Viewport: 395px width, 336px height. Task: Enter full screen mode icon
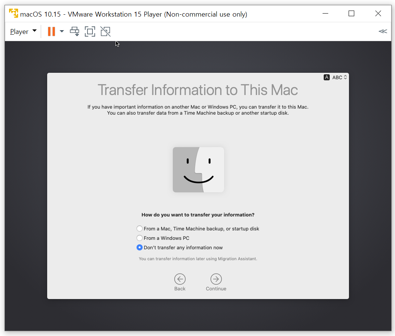pos(90,32)
